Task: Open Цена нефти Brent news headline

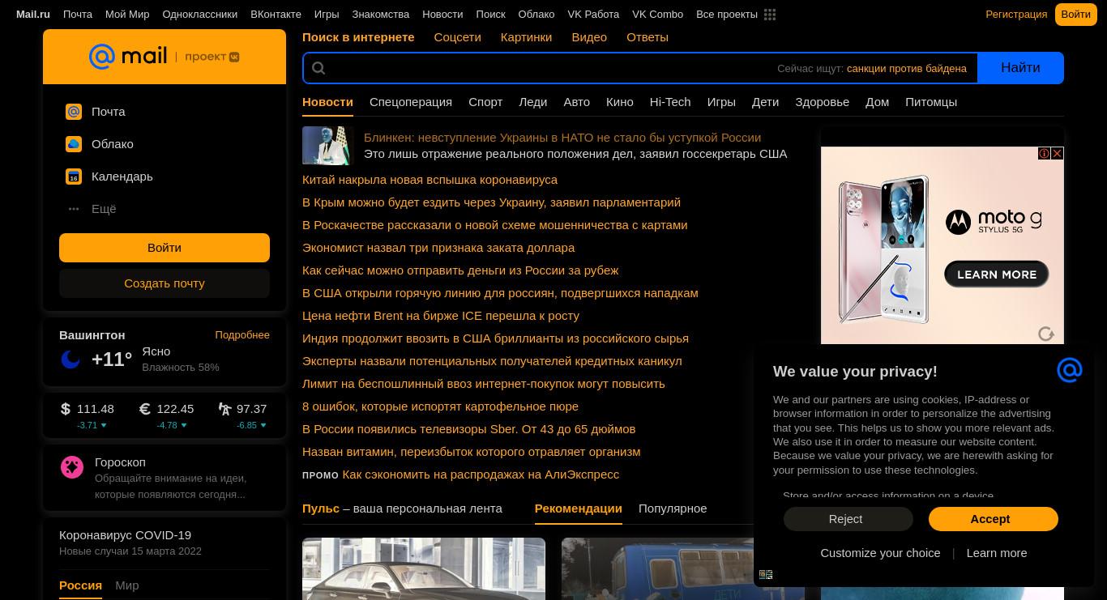Action: pyautogui.click(x=441, y=316)
